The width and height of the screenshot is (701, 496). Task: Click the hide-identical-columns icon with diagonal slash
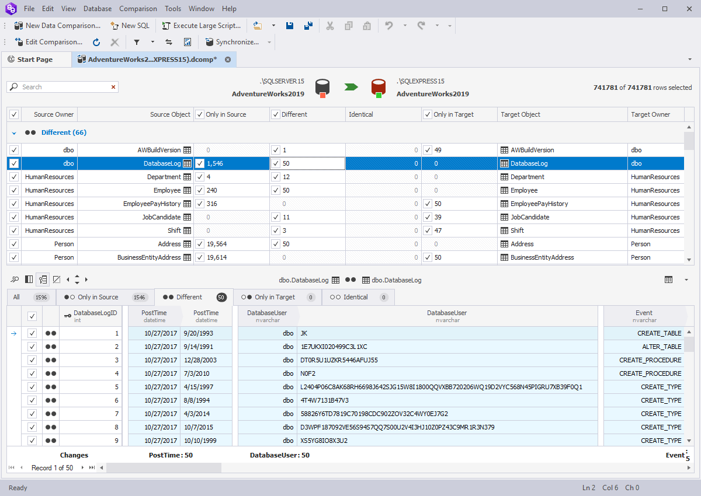point(57,280)
